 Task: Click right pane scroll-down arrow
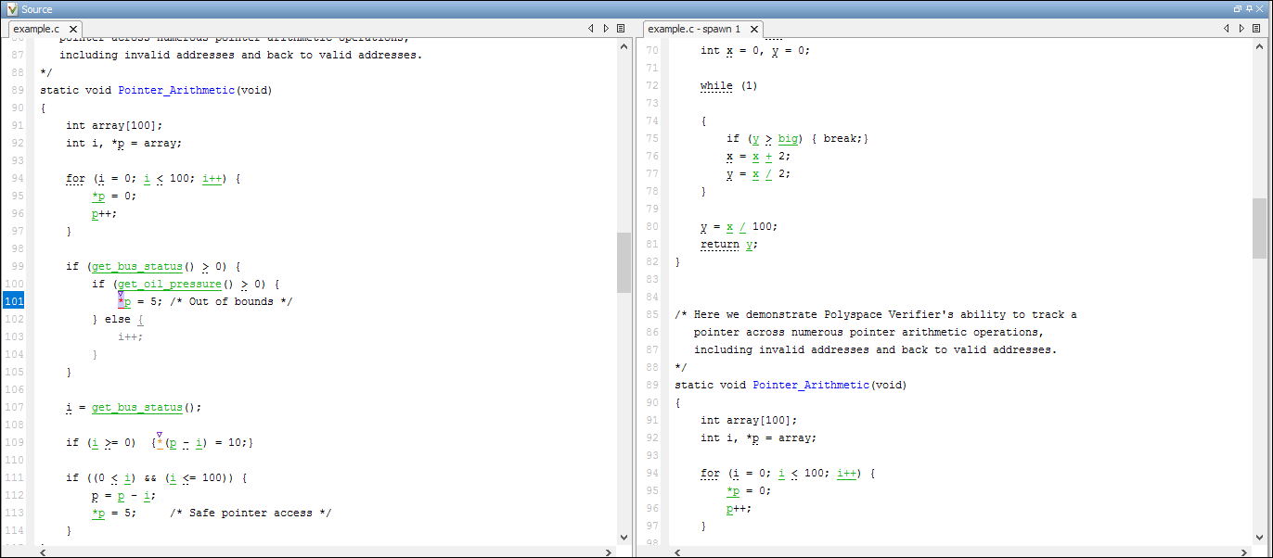[1259, 538]
